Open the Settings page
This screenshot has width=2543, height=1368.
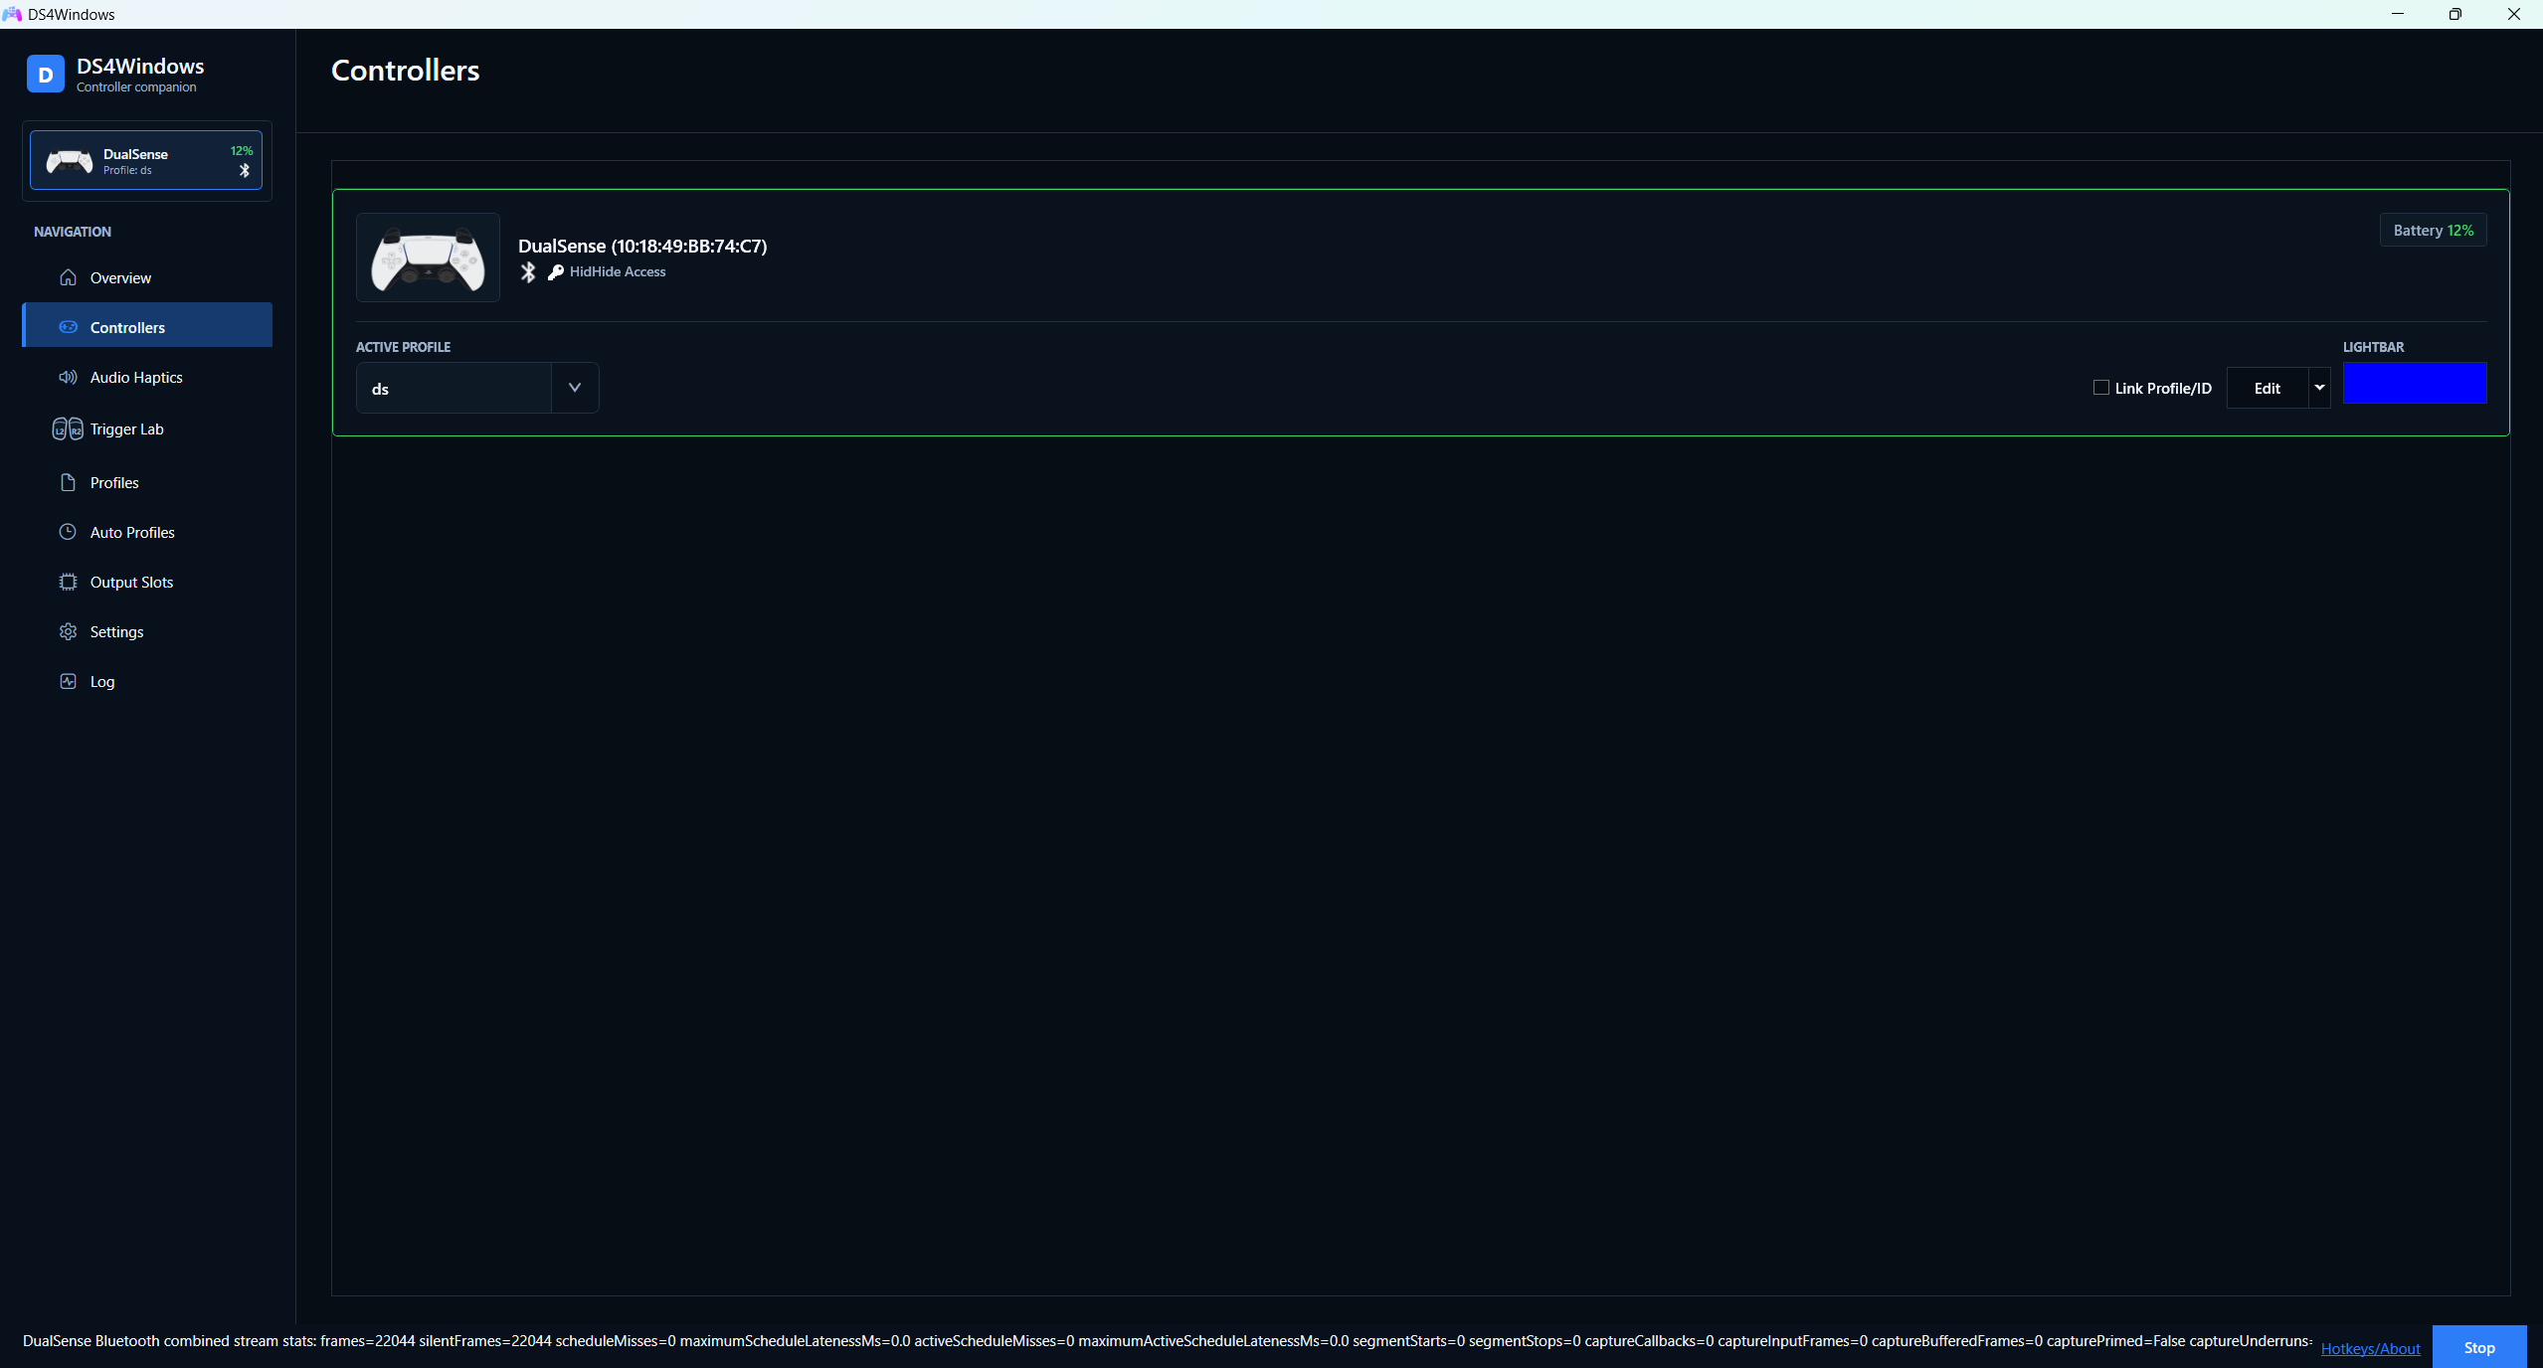tap(147, 631)
